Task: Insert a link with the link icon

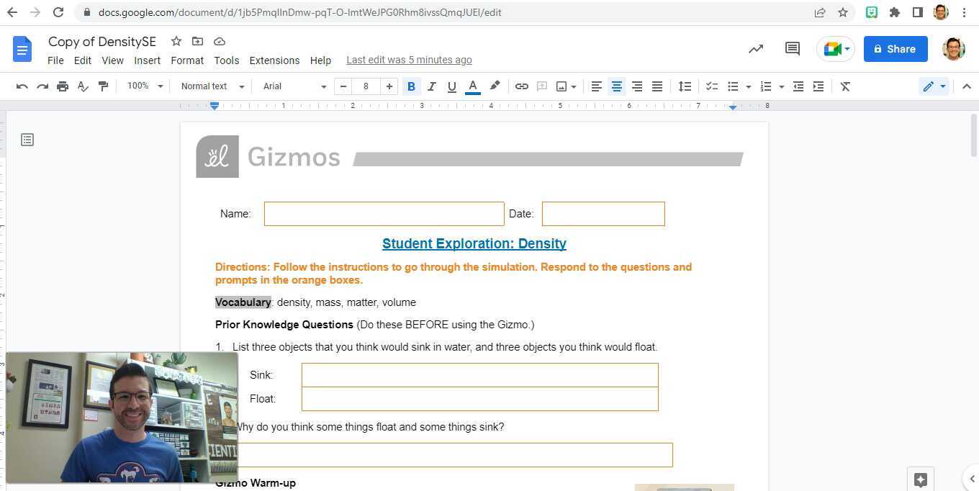Action: (522, 86)
